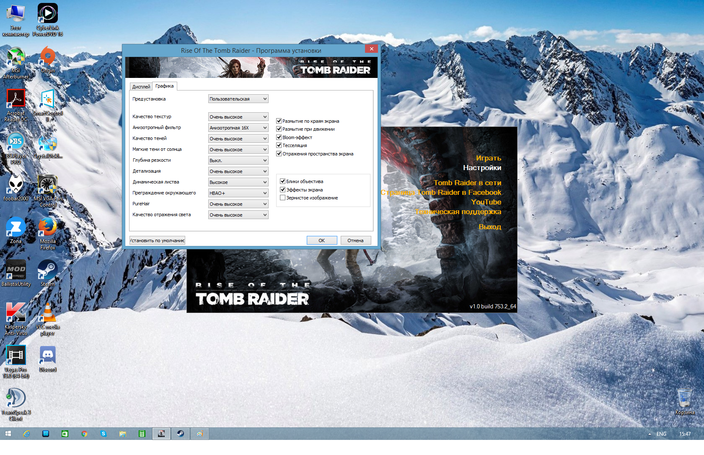The image size is (704, 455).
Task: Open Качество отражения света dropdown
Action: click(238, 215)
